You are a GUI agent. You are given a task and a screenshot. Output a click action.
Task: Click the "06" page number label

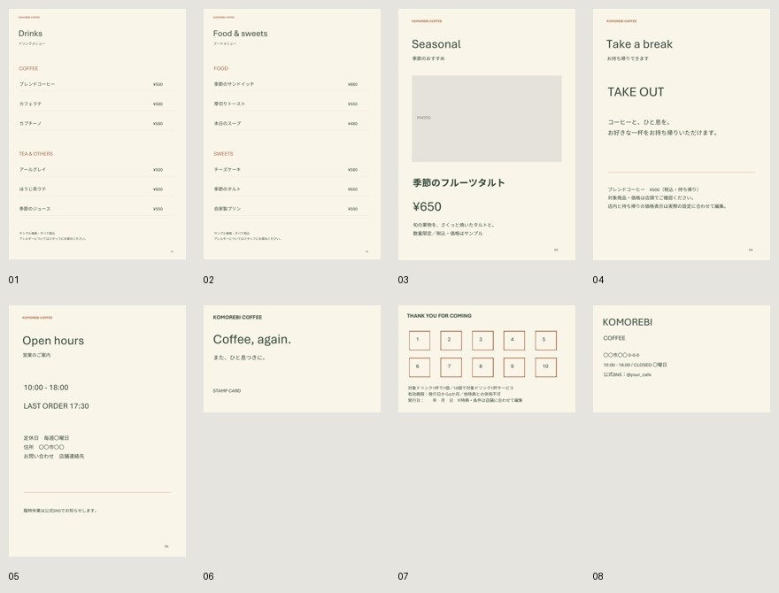point(208,576)
